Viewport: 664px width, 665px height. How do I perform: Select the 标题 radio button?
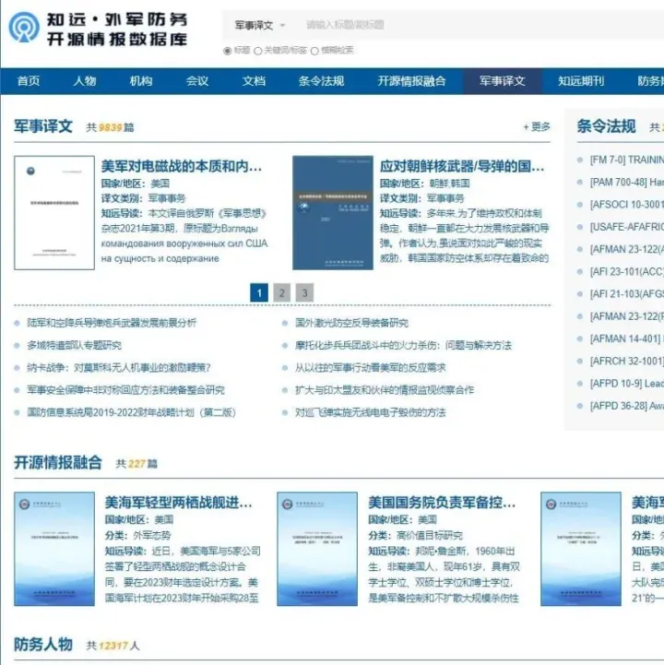[227, 51]
